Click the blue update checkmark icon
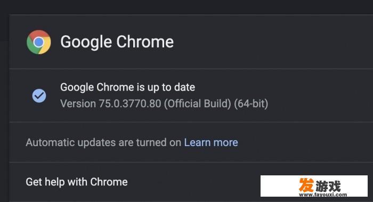This screenshot has height=202, width=373. coord(39,95)
